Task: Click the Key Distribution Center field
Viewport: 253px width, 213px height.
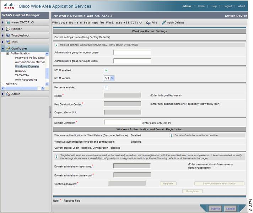Action: pos(122,104)
